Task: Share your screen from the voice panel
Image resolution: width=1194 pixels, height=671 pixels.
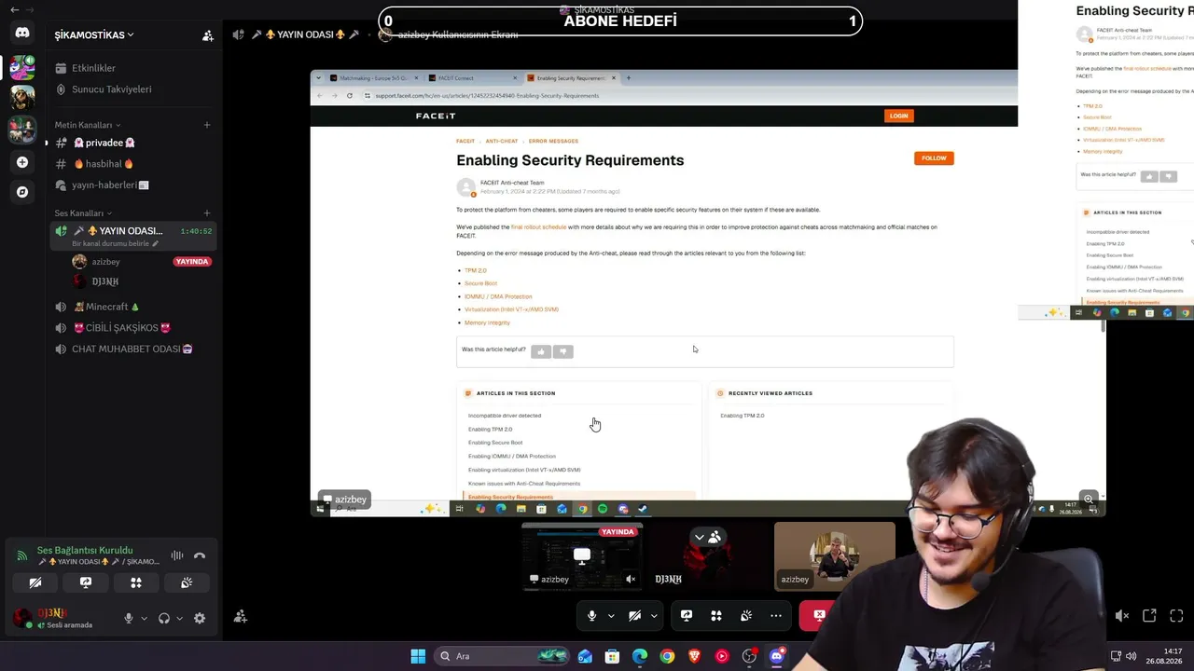Action: pos(86,582)
